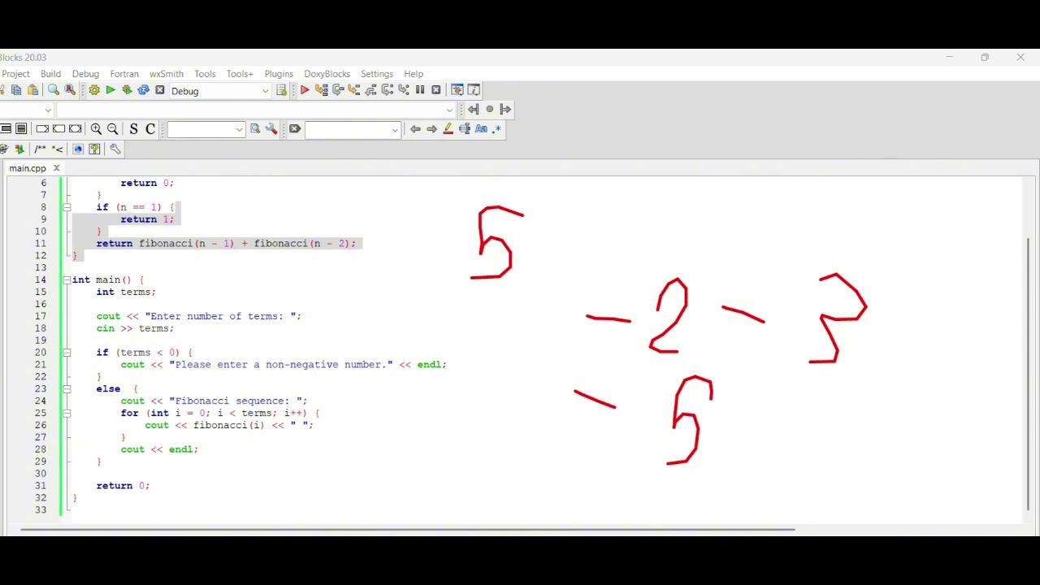Image resolution: width=1040 pixels, height=585 pixels.
Task: Run the program with the green arrow
Action: click(110, 90)
